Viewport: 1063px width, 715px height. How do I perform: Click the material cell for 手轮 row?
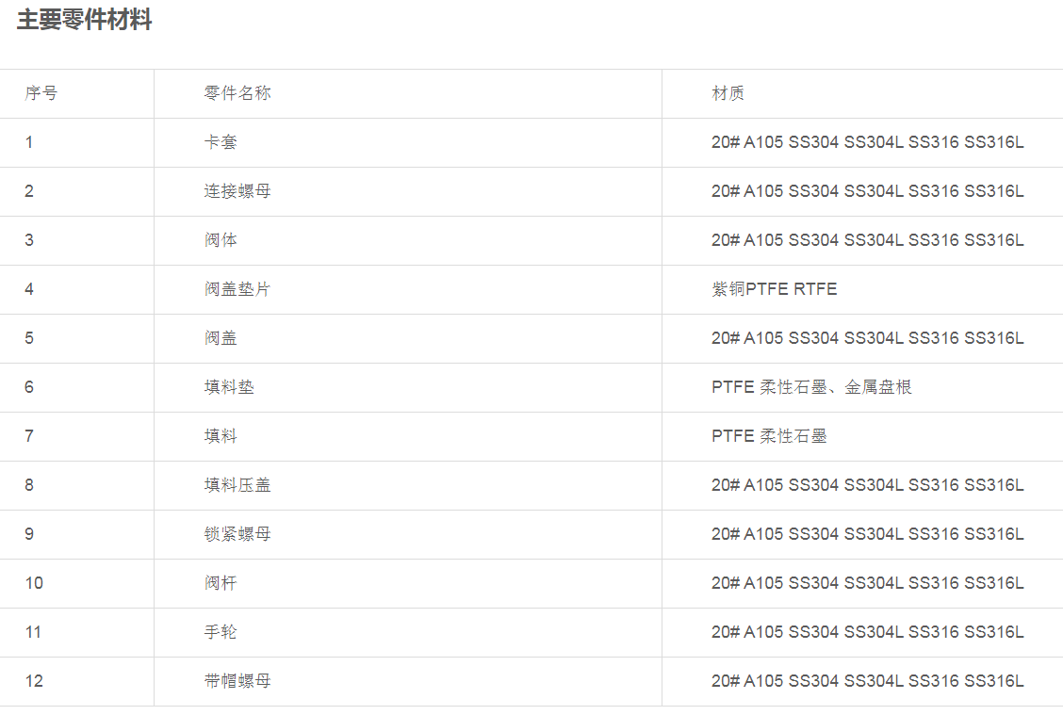pyautogui.click(x=867, y=632)
